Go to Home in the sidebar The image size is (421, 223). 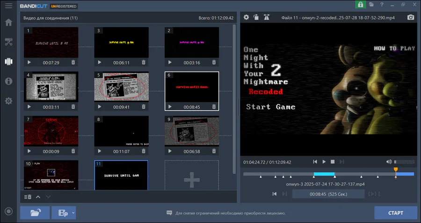(8, 22)
